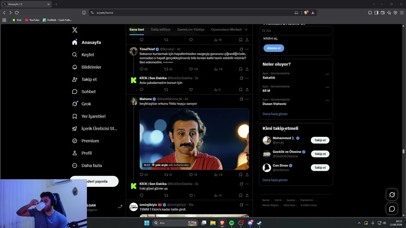Image resolution: width=406 pixels, height=228 pixels.
Task: Open the Keşfet search page icon
Action: 75,55
